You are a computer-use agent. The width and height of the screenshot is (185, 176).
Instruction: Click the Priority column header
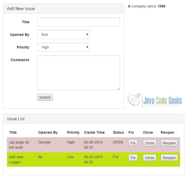pyautogui.click(x=73, y=133)
